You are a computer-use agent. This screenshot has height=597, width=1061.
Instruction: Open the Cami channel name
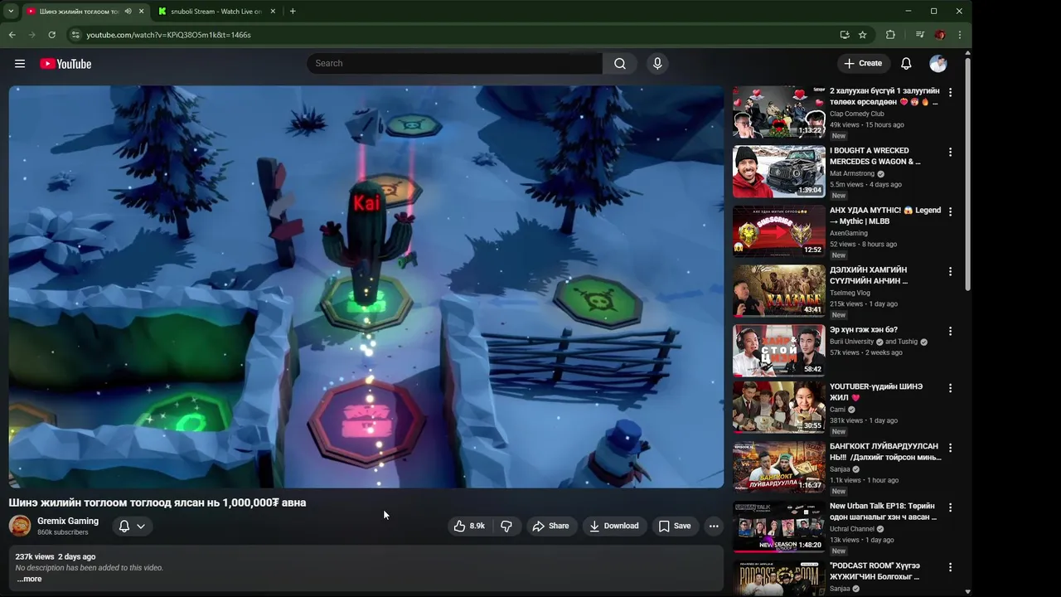tap(837, 409)
